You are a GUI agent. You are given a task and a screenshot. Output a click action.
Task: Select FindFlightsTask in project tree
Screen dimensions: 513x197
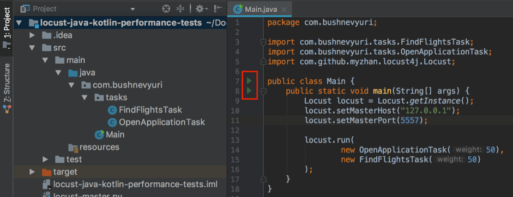(x=150, y=110)
